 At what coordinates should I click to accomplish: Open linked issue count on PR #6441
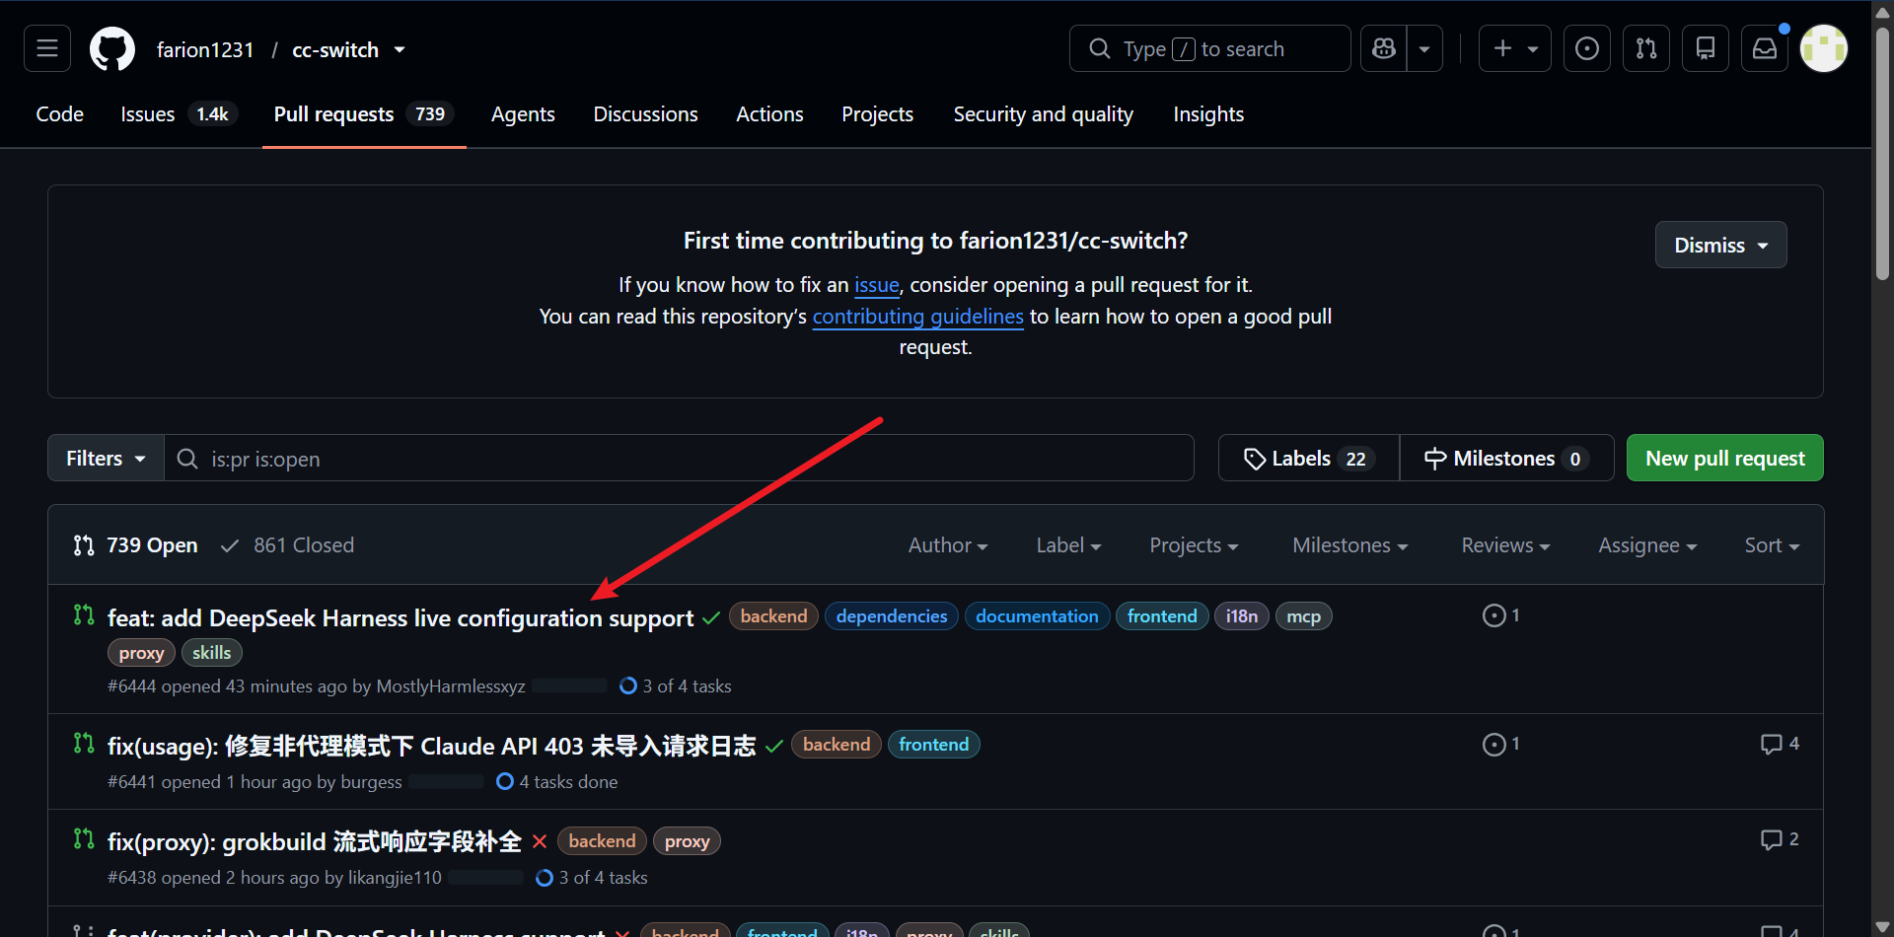pos(1501,744)
